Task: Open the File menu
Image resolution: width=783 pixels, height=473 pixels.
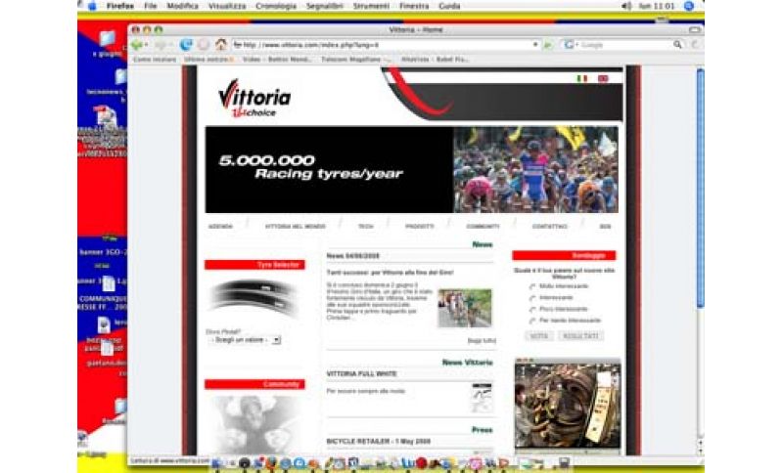Action: point(151,6)
